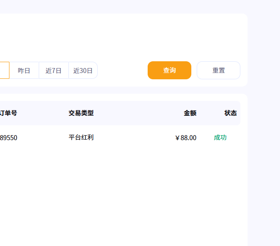Choose the 近7日 date range option
This screenshot has height=246, width=280.
point(54,71)
